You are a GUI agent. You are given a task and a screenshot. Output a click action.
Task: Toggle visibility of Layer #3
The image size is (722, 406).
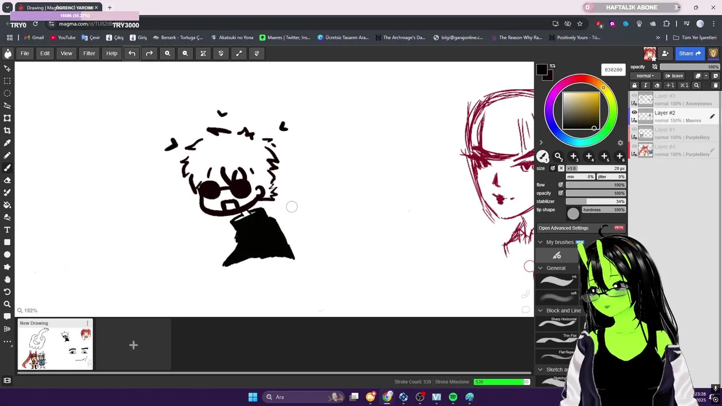click(x=634, y=96)
